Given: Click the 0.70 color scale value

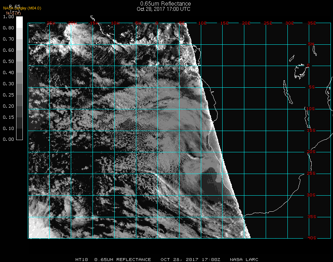Looking at the screenshot, I should [8, 39].
